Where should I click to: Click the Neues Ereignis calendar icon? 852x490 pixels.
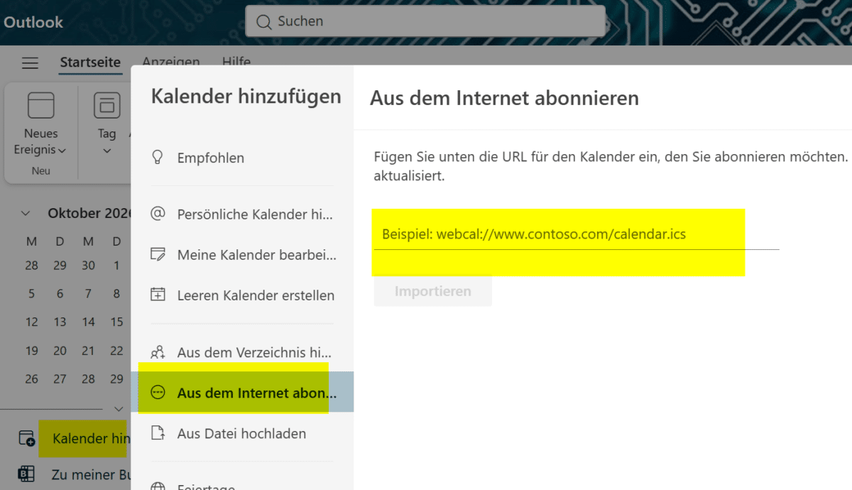[40, 104]
